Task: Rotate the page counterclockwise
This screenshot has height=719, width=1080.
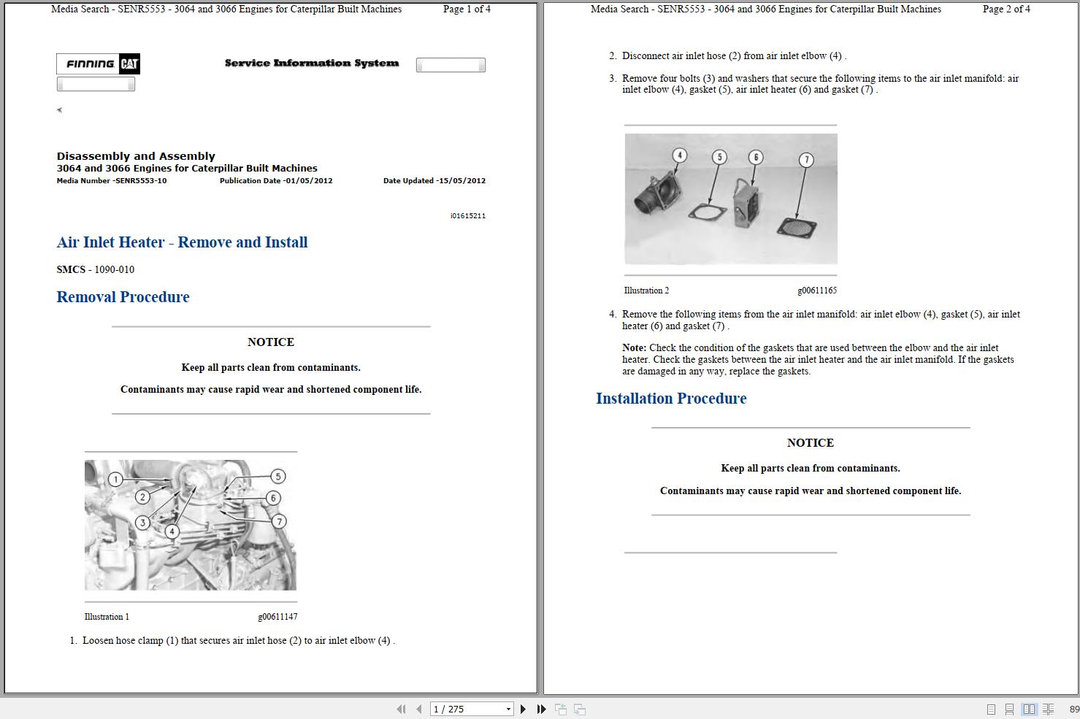Action: (x=562, y=709)
